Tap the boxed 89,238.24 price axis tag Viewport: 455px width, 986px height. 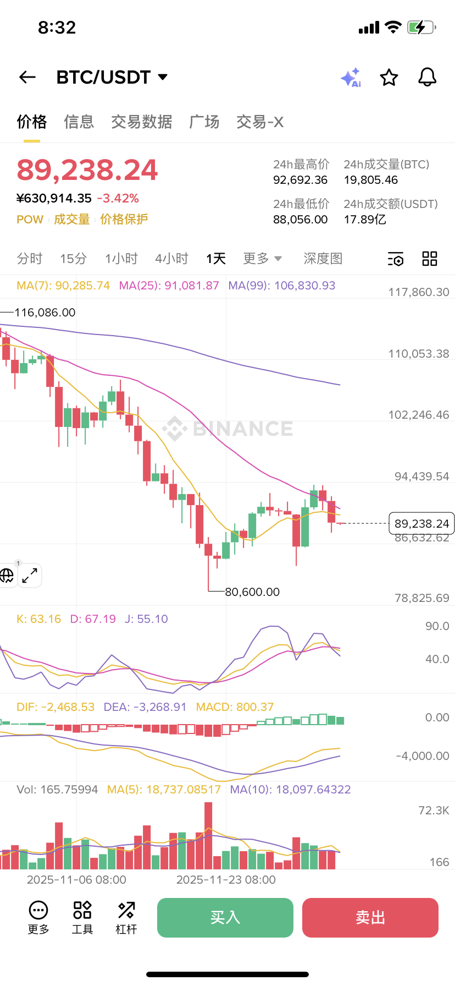tap(422, 523)
